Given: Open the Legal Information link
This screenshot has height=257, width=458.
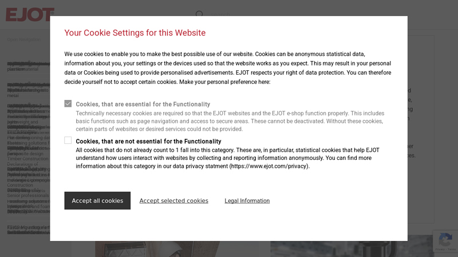Looking at the screenshot, I should [247, 200].
